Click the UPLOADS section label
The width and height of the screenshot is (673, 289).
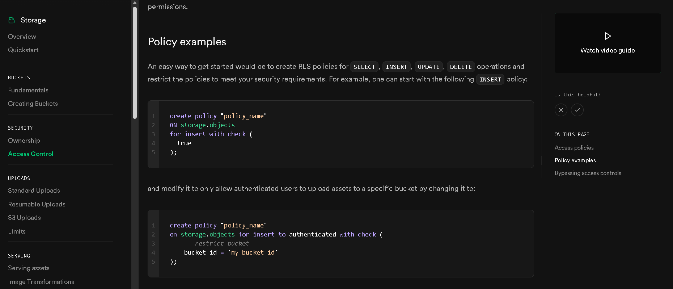[19, 178]
